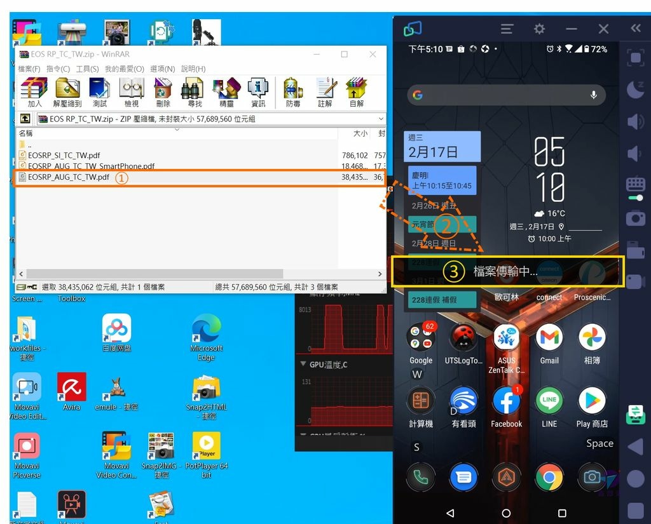This screenshot has height=524, width=651.
Task: Expand the WinRAR archive path dropdown
Action: pos(381,119)
